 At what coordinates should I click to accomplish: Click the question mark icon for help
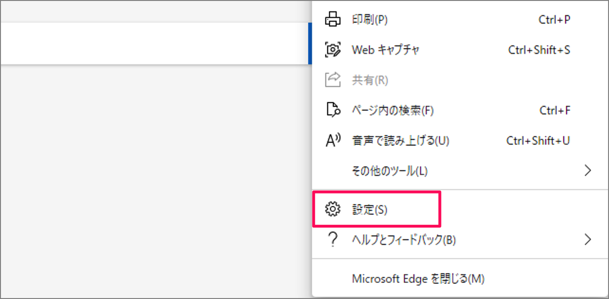click(333, 240)
